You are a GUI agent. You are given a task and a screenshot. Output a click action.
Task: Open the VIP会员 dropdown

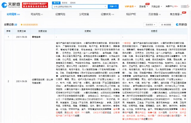coord(130,6)
